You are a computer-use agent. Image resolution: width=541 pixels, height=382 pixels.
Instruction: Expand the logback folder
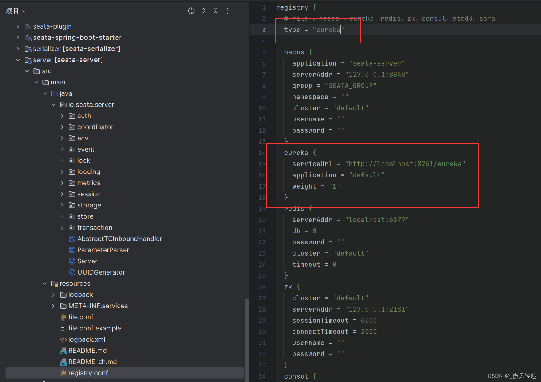[x=53, y=295]
